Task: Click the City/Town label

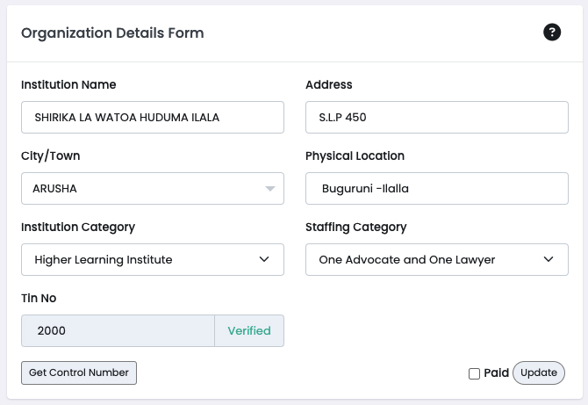Action: (x=50, y=155)
